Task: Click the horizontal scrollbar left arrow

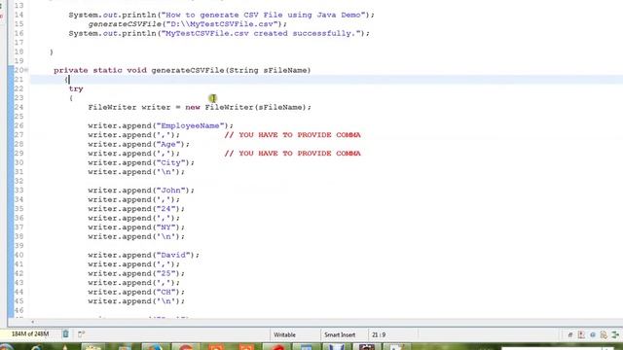Action: tap(32, 322)
